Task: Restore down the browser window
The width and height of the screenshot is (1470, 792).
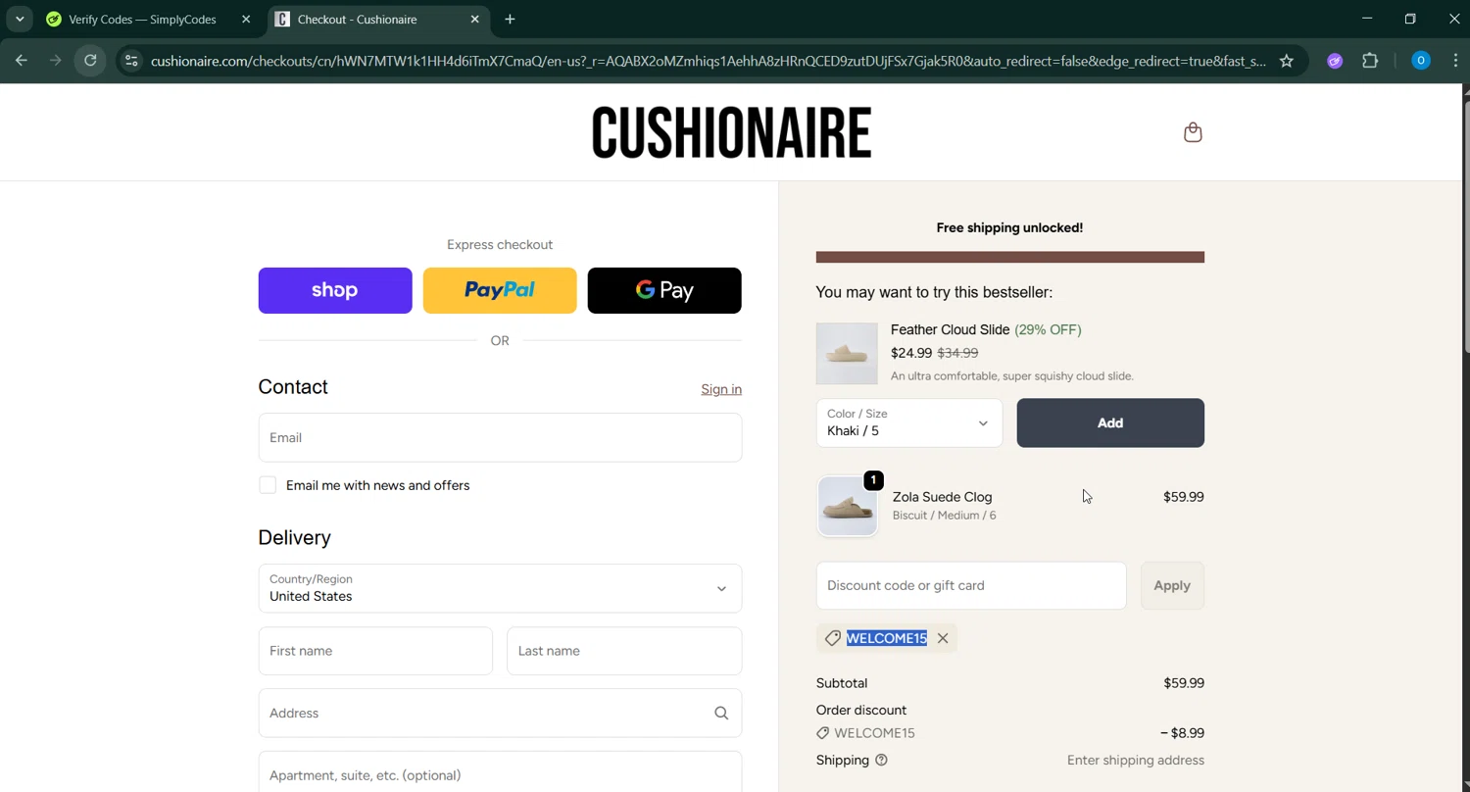Action: coord(1410,19)
